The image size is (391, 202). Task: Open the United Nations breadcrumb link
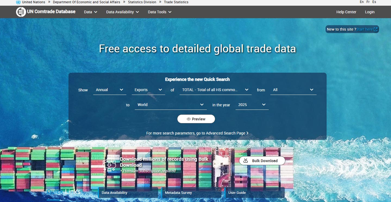pos(34,2)
